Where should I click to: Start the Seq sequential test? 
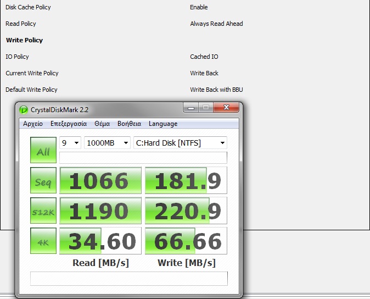pyautogui.click(x=43, y=180)
